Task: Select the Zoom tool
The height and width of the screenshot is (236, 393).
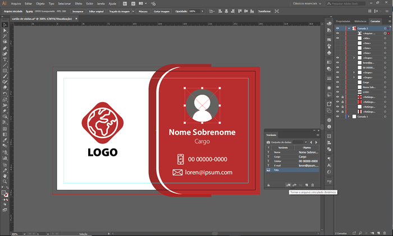Action: point(4,182)
